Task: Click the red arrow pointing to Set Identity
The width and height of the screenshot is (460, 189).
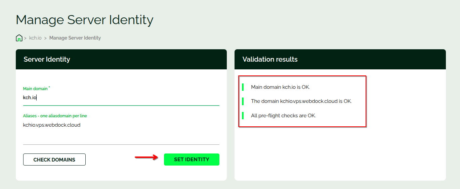Action: click(146, 157)
